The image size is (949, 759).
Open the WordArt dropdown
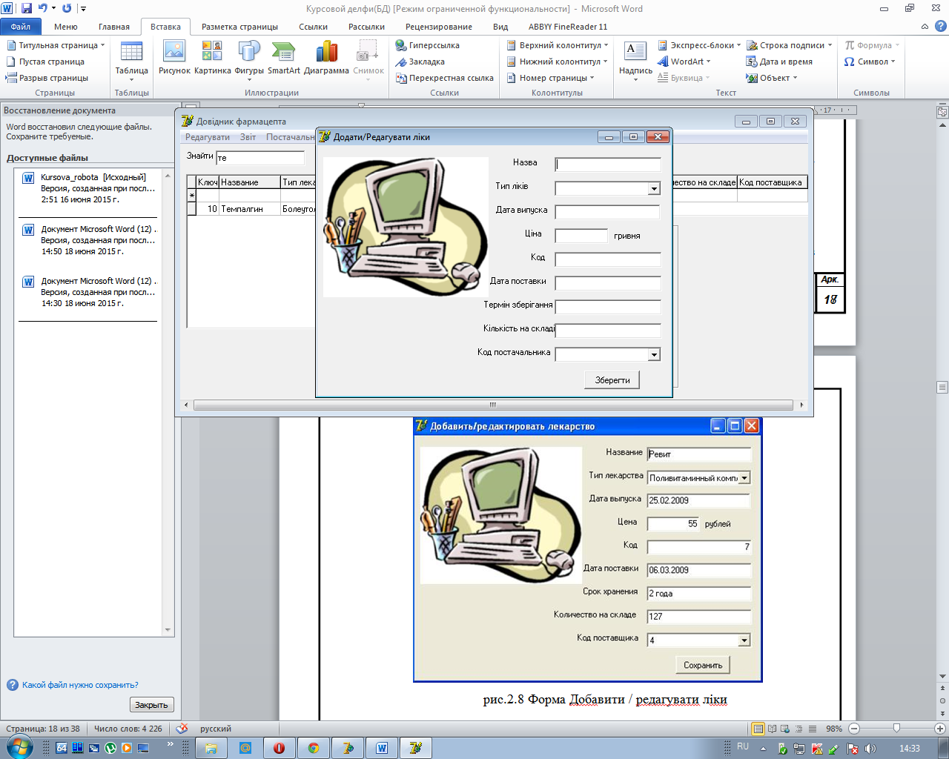[x=708, y=62]
